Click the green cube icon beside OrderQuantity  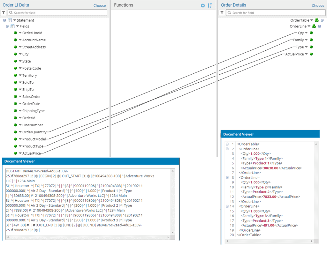pos(15,132)
